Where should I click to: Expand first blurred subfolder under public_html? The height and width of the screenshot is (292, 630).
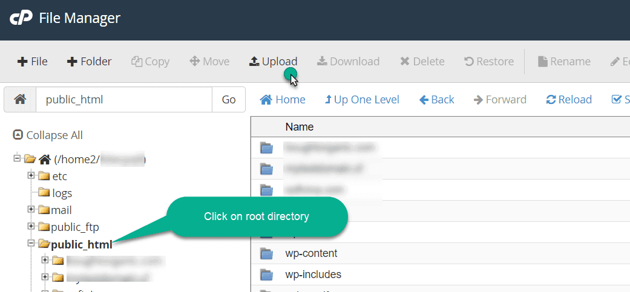pos(45,260)
